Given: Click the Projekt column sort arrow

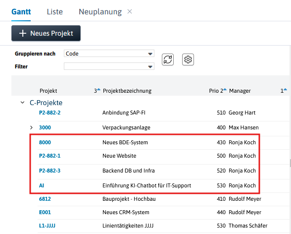Looking at the screenshot, I should coord(99,90).
